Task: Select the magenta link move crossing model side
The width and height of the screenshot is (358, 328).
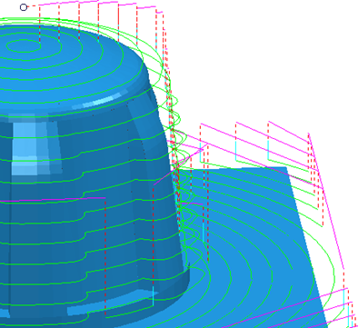Action: pos(53,200)
